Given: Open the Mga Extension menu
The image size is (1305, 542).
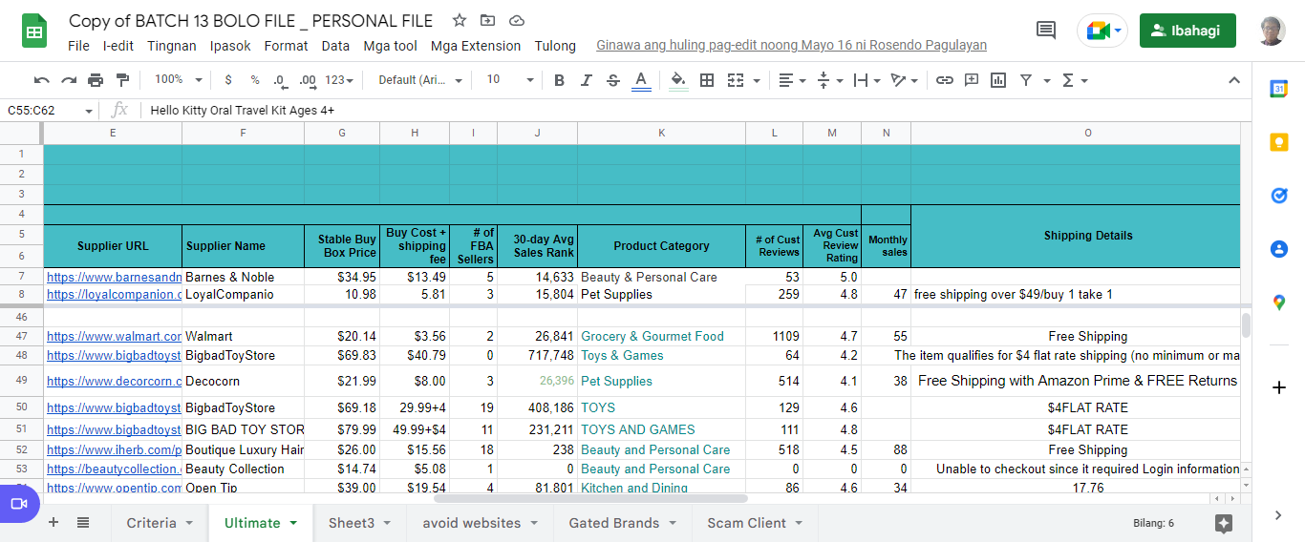Looking at the screenshot, I should 476,46.
